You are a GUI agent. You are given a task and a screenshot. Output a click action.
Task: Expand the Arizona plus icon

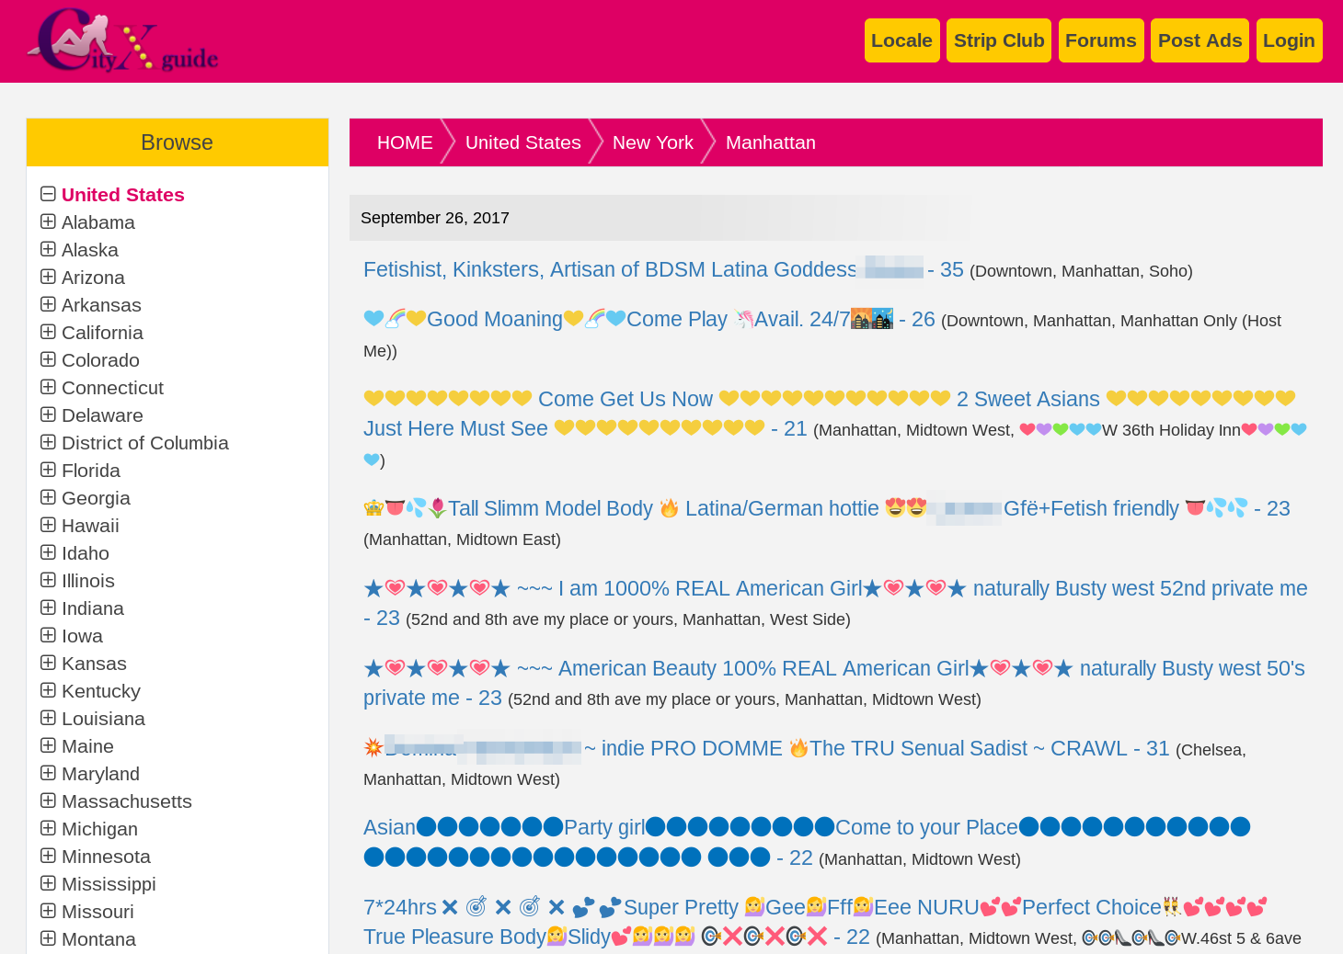(48, 277)
